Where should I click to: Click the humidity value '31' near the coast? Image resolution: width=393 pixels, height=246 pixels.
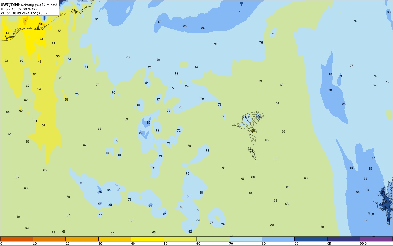coord(41,24)
